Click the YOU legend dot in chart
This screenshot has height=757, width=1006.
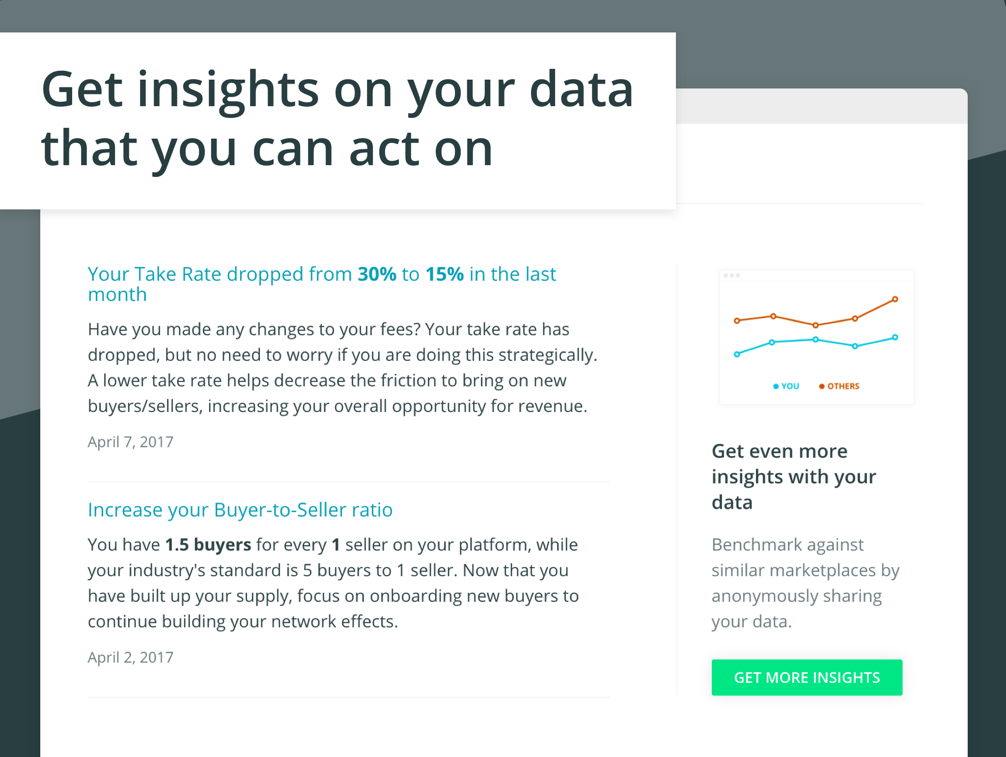(776, 386)
